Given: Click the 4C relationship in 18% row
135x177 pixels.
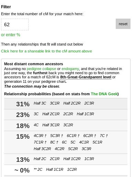Looking at the screenshot, I should (36, 125).
